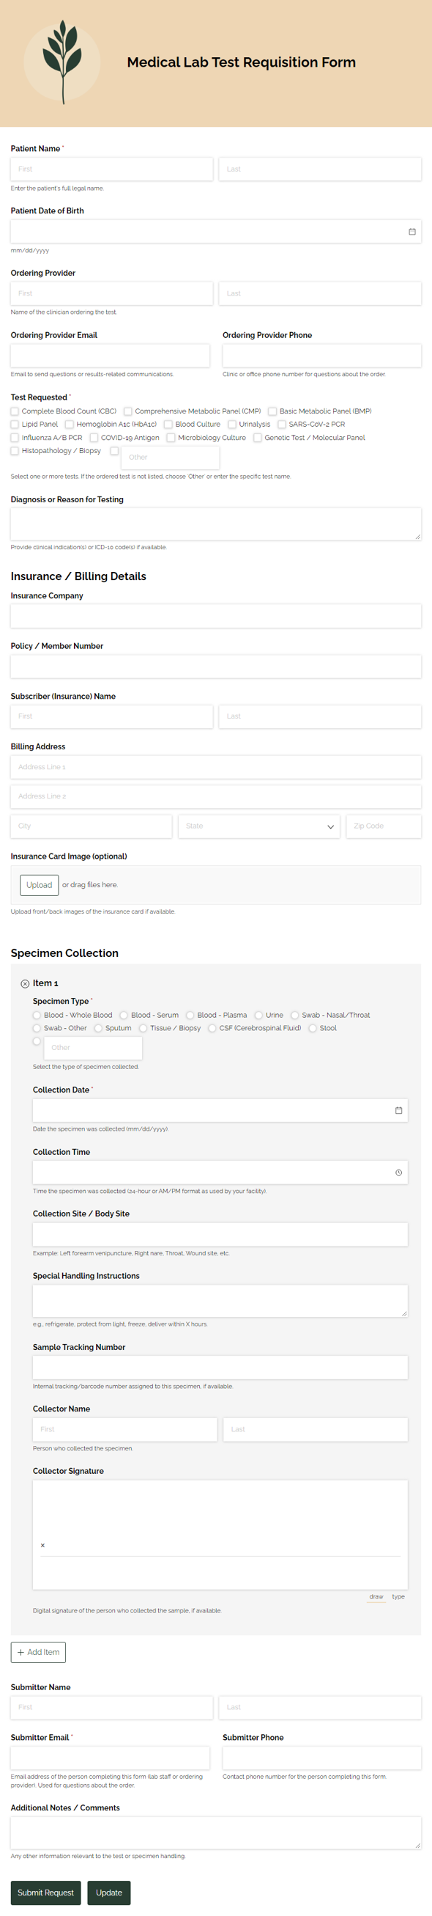Click the Address Line 1 field
The width and height of the screenshot is (432, 1916).
tap(216, 767)
